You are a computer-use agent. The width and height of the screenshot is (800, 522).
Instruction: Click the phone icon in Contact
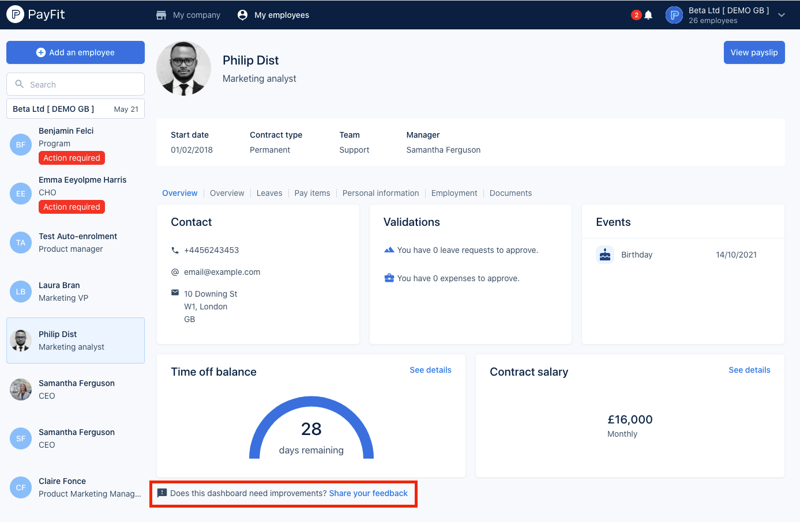[175, 250]
